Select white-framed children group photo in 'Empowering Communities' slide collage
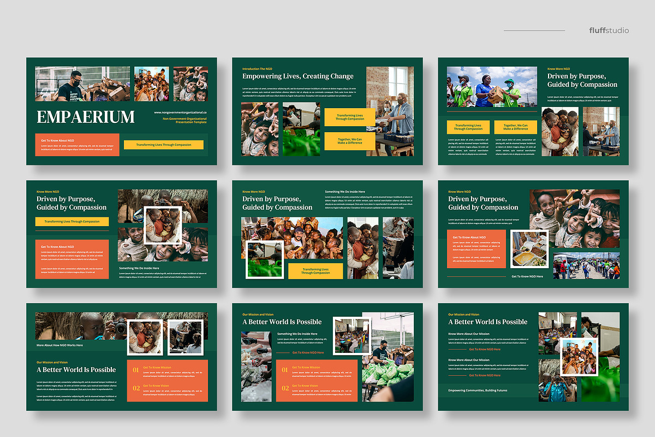Image resolution: width=655 pixels, height=437 pixels. (x=579, y=356)
